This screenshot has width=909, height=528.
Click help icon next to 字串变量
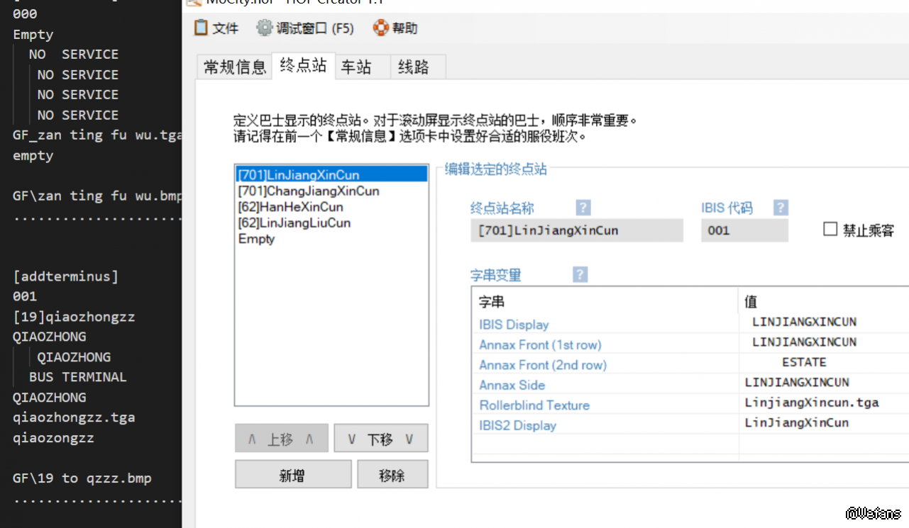pyautogui.click(x=580, y=275)
